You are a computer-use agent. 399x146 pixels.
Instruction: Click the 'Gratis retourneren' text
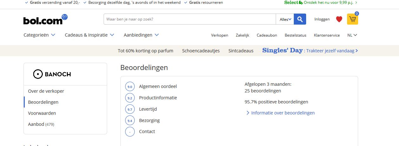pos(206,3)
